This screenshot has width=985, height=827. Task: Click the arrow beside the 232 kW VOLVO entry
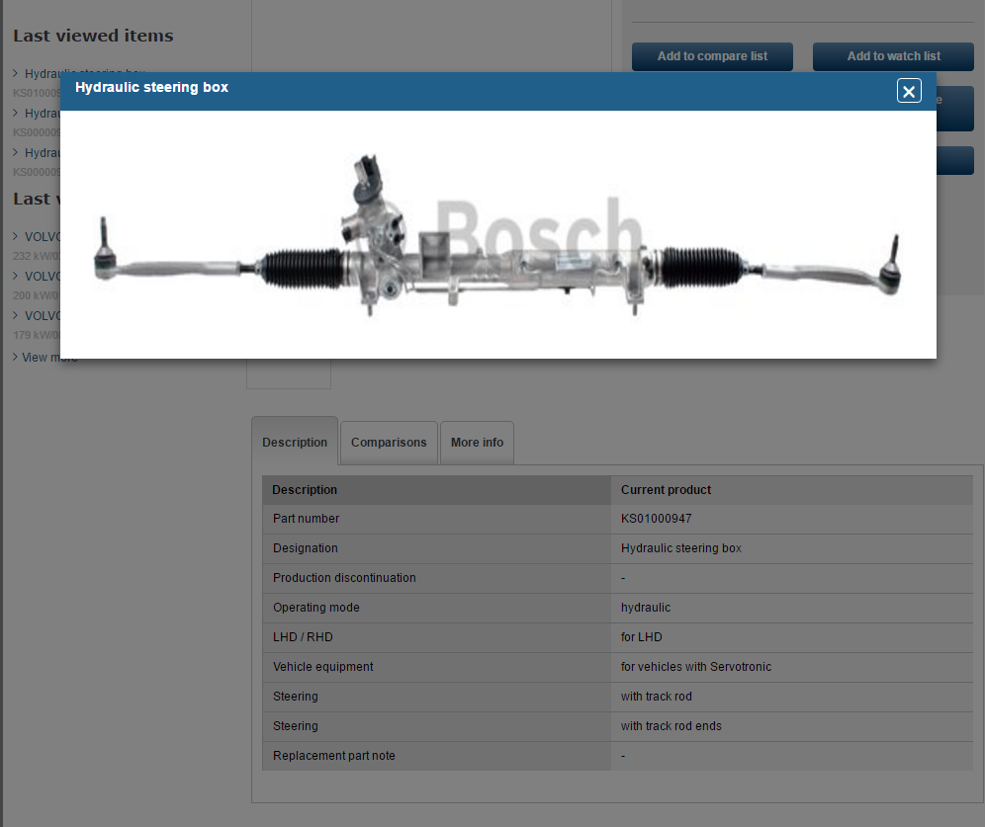16,236
